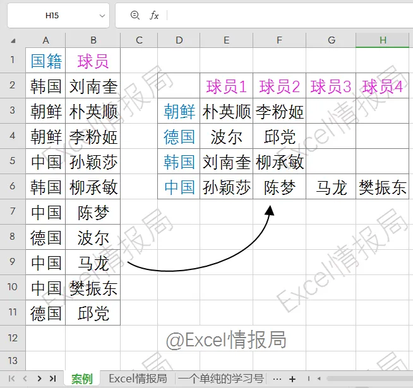Click cell B7 containing 陈梦

pos(93,212)
